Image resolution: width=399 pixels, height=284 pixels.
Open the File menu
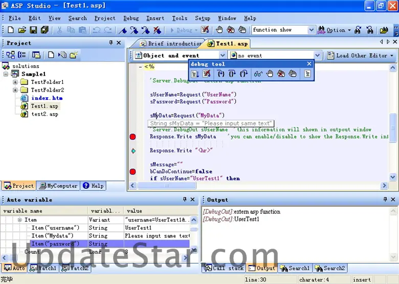14,18
